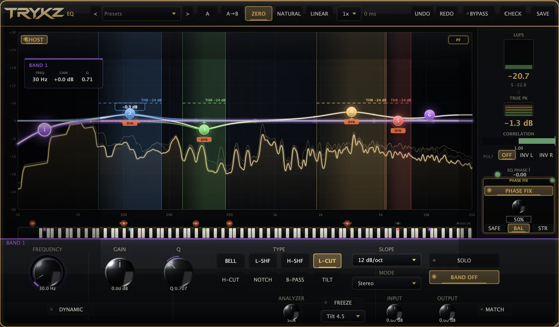The width and height of the screenshot is (559, 327).
Task: Select the H-CUT filter type
Action: [x=231, y=280]
